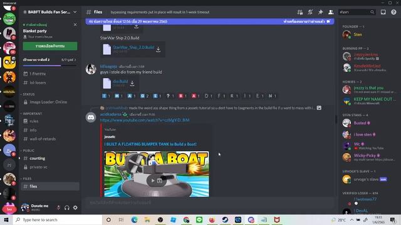The image size is (401, 225).
Task: Open the yellow Jake avatar server icon
Action: pyautogui.click(x=9, y=62)
